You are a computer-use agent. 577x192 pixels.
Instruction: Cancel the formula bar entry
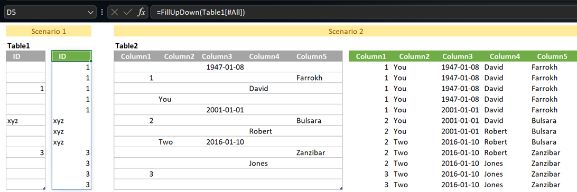[115, 12]
